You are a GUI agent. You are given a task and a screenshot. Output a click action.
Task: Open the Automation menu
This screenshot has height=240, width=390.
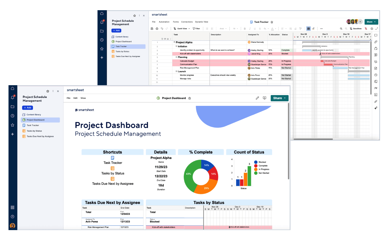point(164,22)
